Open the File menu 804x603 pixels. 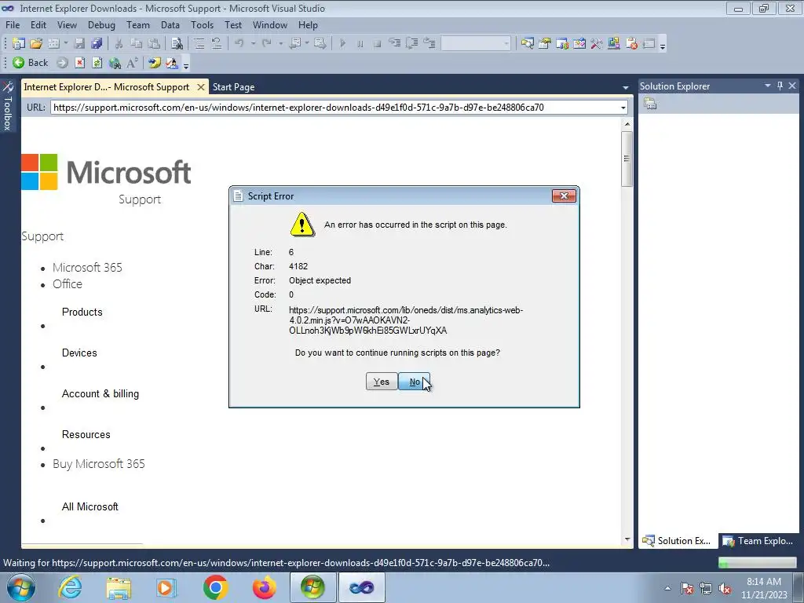[x=13, y=24]
